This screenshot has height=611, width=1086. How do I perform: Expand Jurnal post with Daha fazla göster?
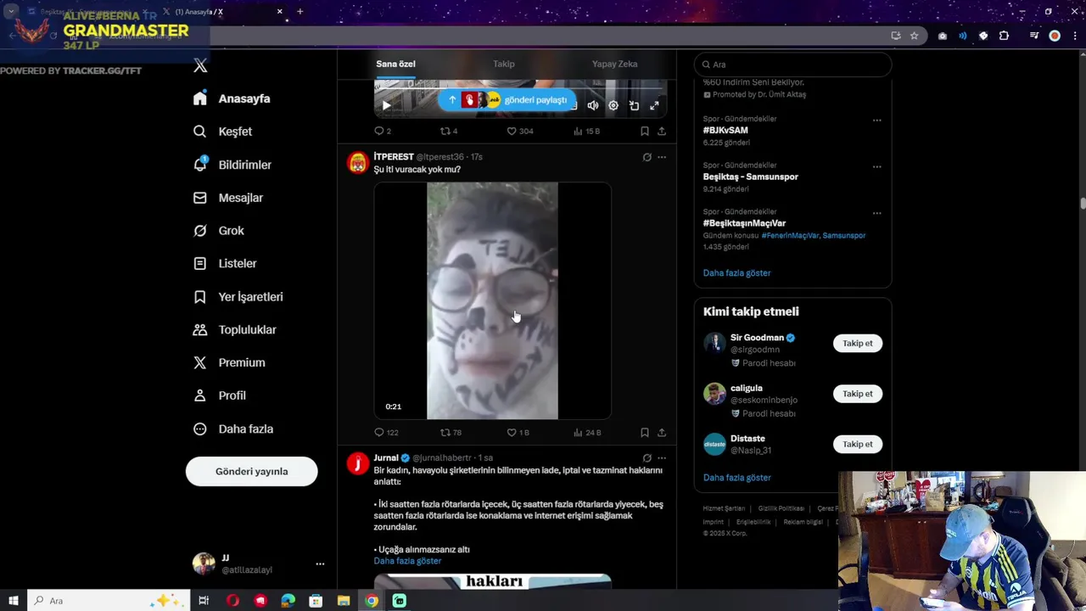coord(407,561)
